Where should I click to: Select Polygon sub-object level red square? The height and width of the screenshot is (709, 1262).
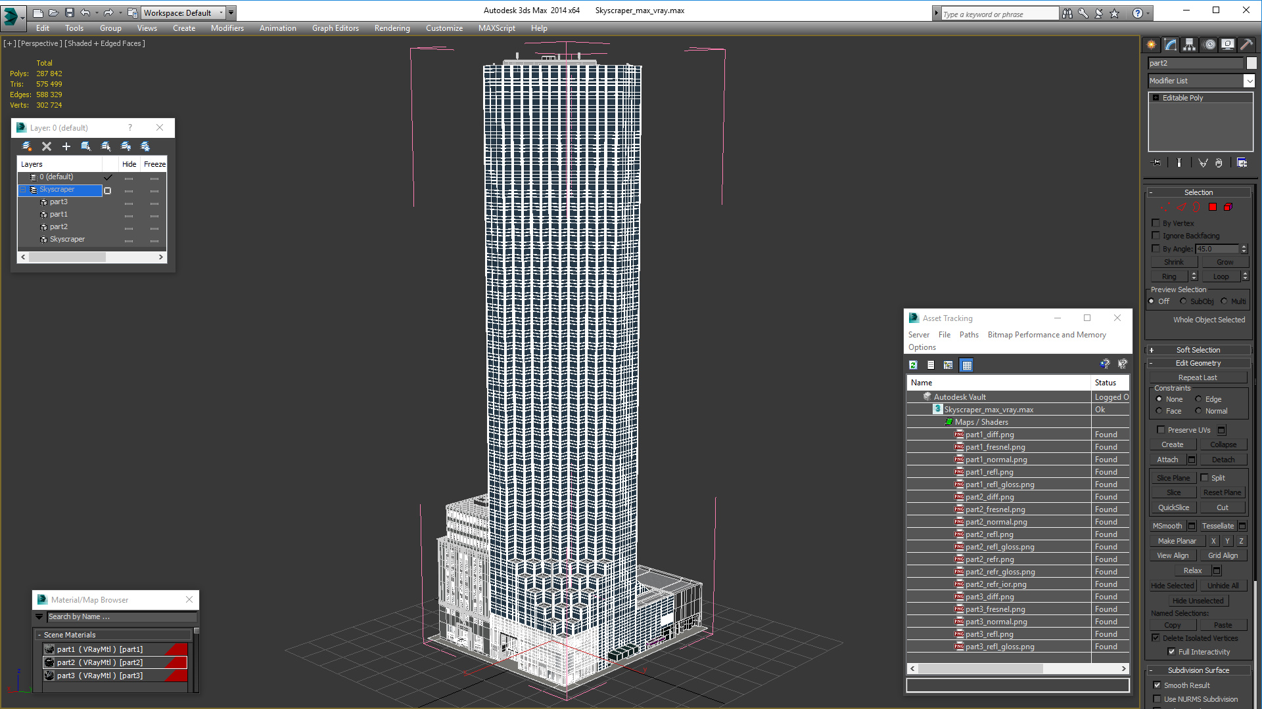(1213, 207)
